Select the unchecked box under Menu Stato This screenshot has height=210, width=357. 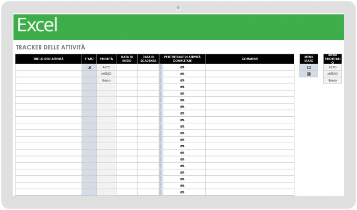pos(309,67)
